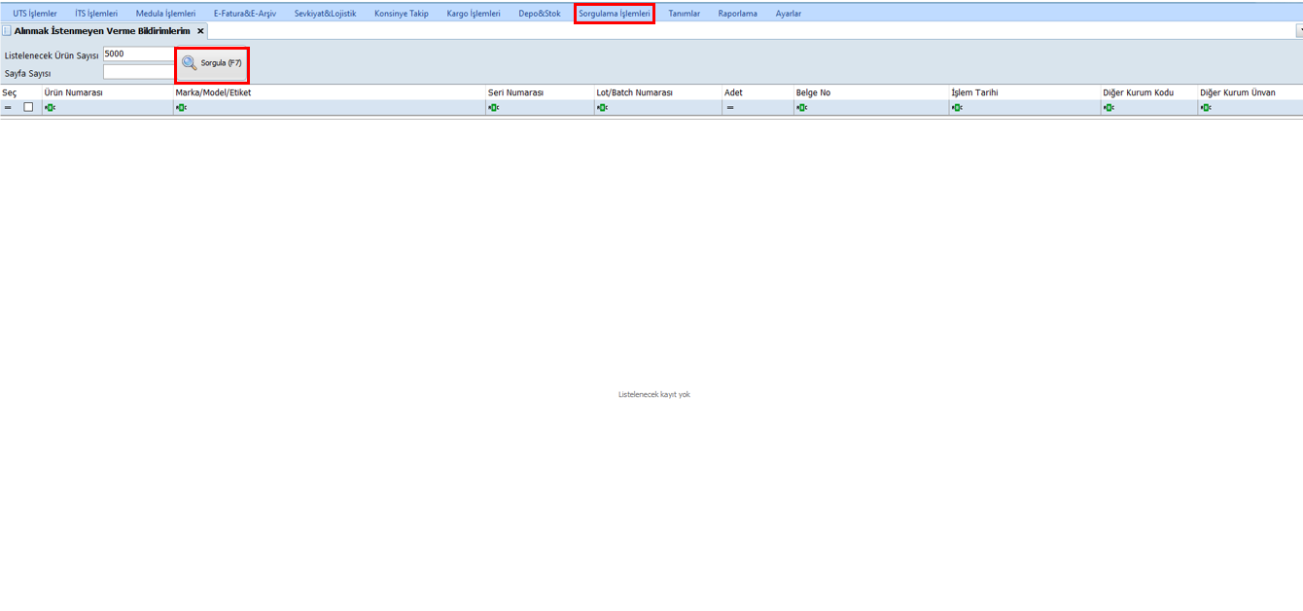Open the E-Fatura&E-Arşiv menu

pos(245,14)
